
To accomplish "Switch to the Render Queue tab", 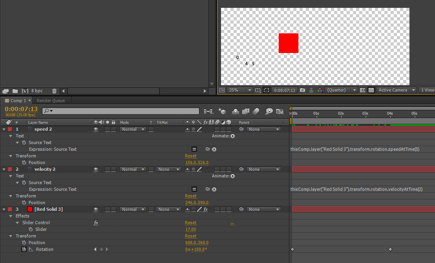I will 51,100.
